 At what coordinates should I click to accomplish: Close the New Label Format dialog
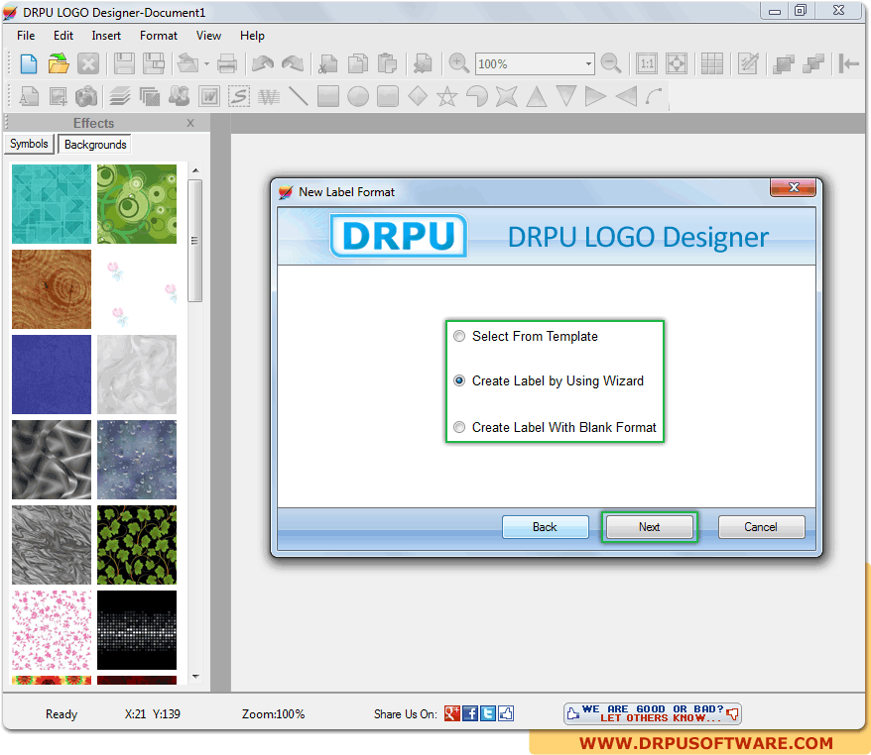pyautogui.click(x=794, y=187)
